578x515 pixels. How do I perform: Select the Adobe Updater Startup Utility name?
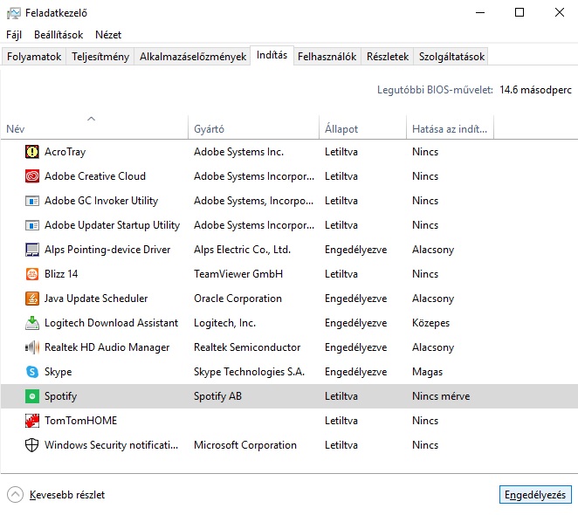coord(112,225)
